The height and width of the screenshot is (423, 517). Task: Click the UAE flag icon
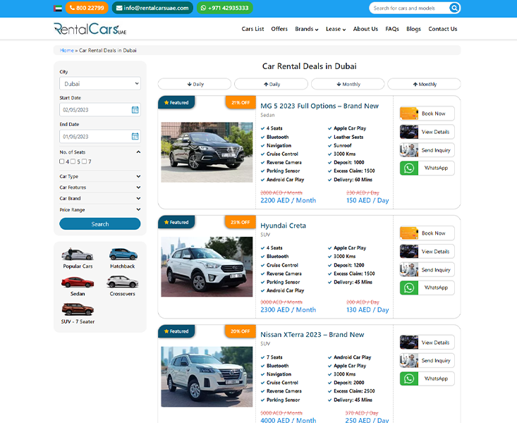(58, 8)
